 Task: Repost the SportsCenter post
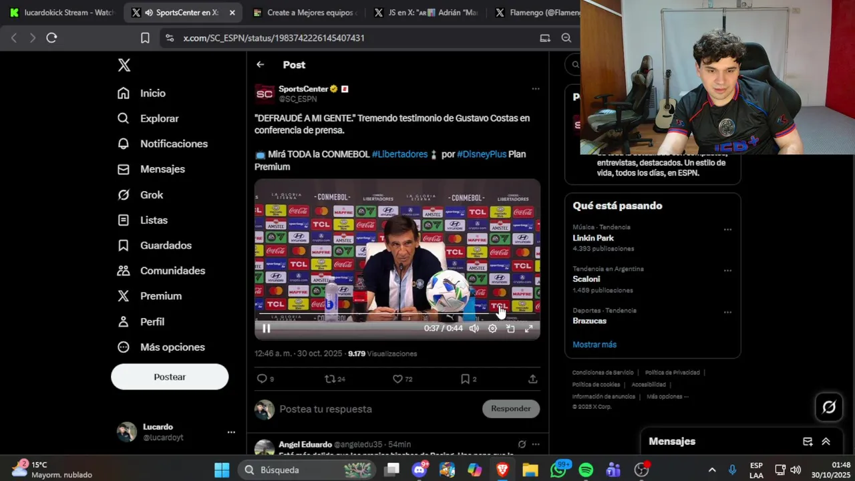329,379
